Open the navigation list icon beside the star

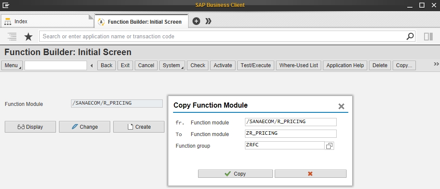(12, 37)
